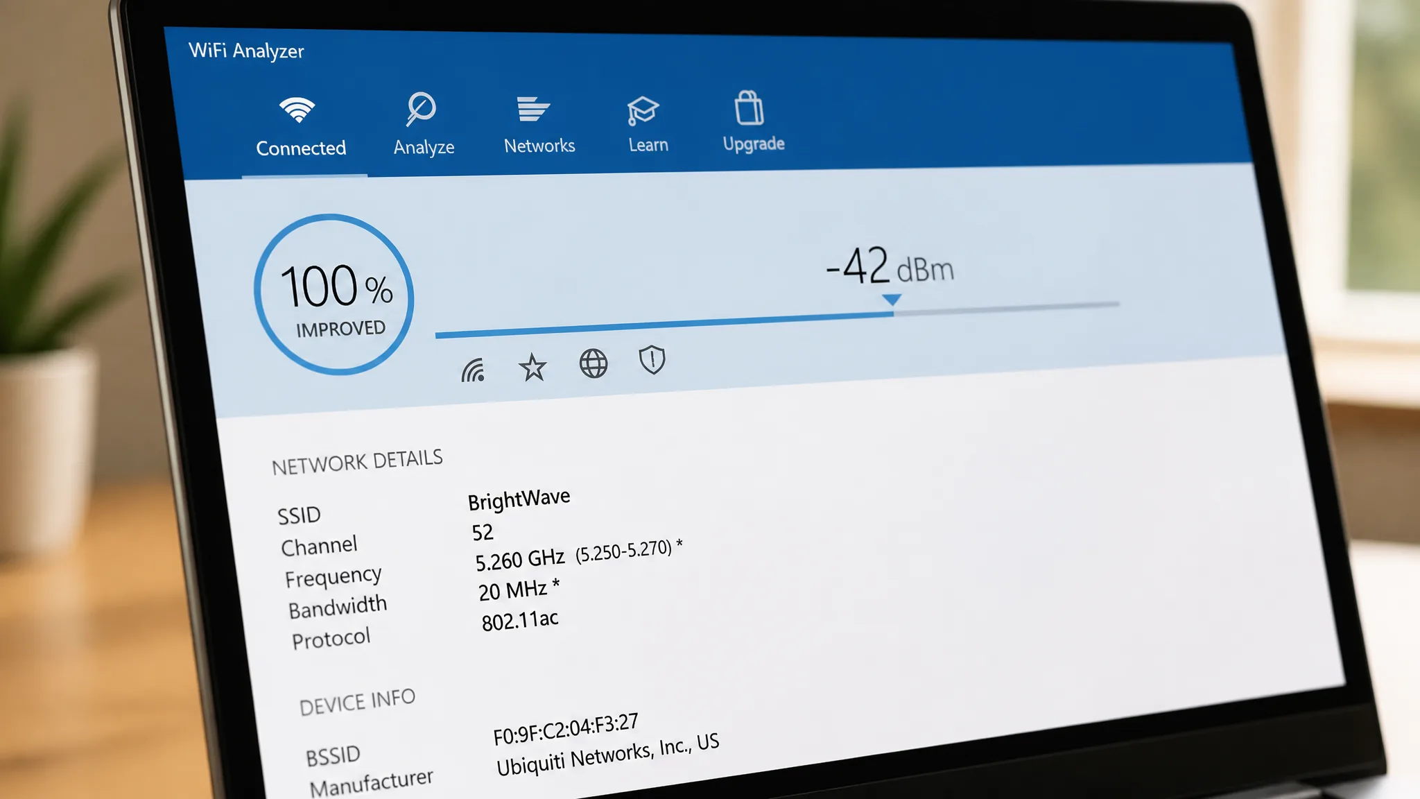This screenshot has width=1420, height=799.
Task: Open the Learn tab label
Action: point(648,145)
